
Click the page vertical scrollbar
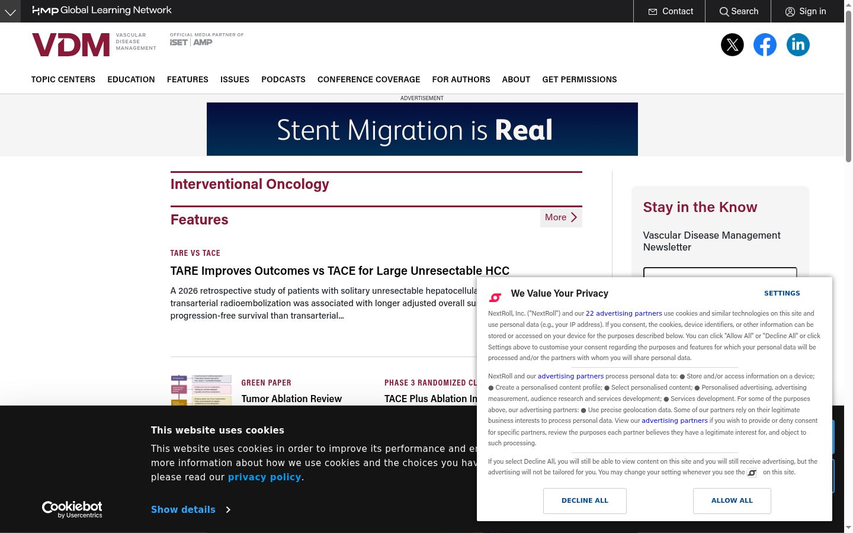[x=848, y=86]
